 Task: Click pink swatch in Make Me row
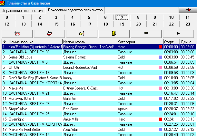click(161, 88)
